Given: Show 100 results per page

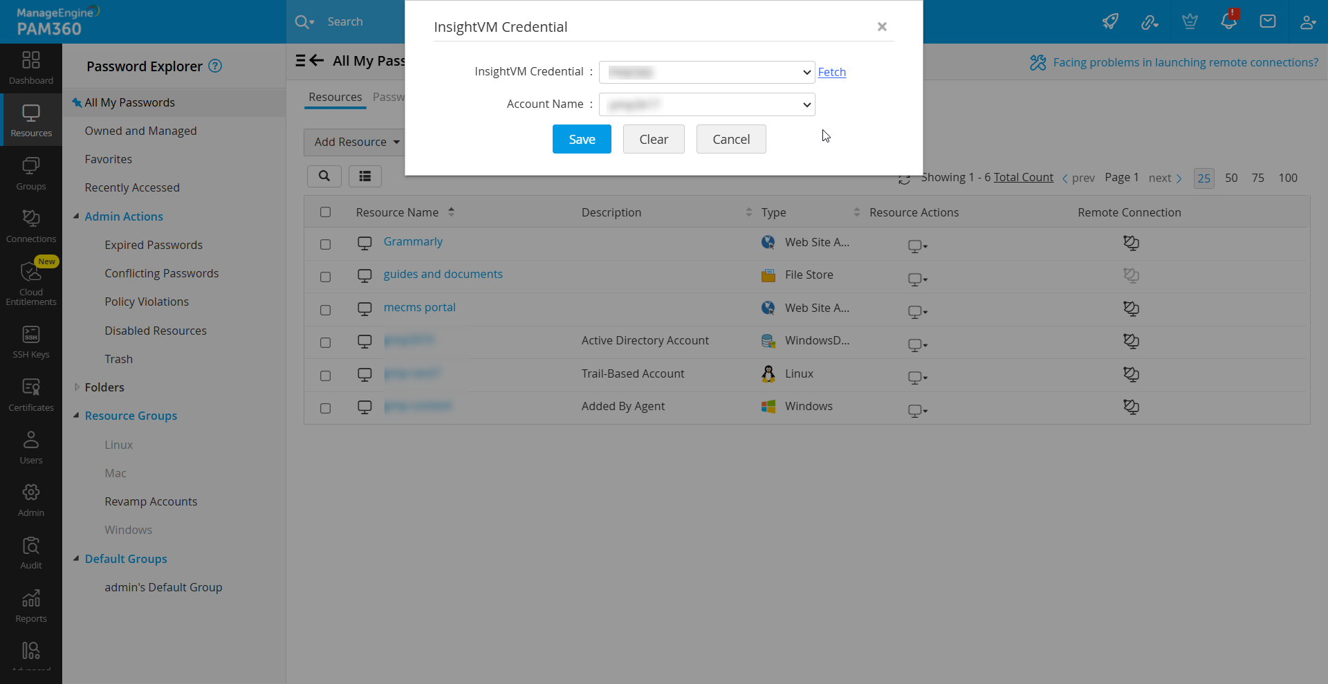Looking at the screenshot, I should [1288, 178].
